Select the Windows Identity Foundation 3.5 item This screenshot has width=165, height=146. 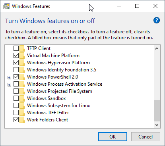(x=62, y=70)
